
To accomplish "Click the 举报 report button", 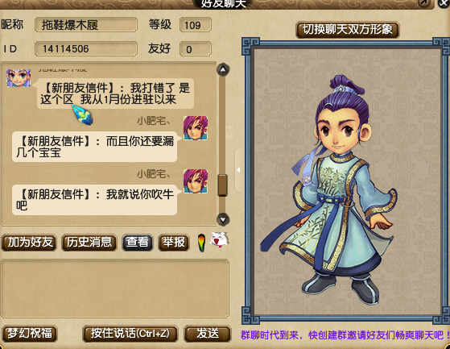I will tap(174, 243).
